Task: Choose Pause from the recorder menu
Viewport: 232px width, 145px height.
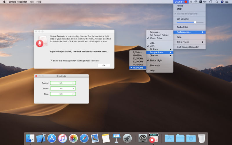Action: pos(180,6)
